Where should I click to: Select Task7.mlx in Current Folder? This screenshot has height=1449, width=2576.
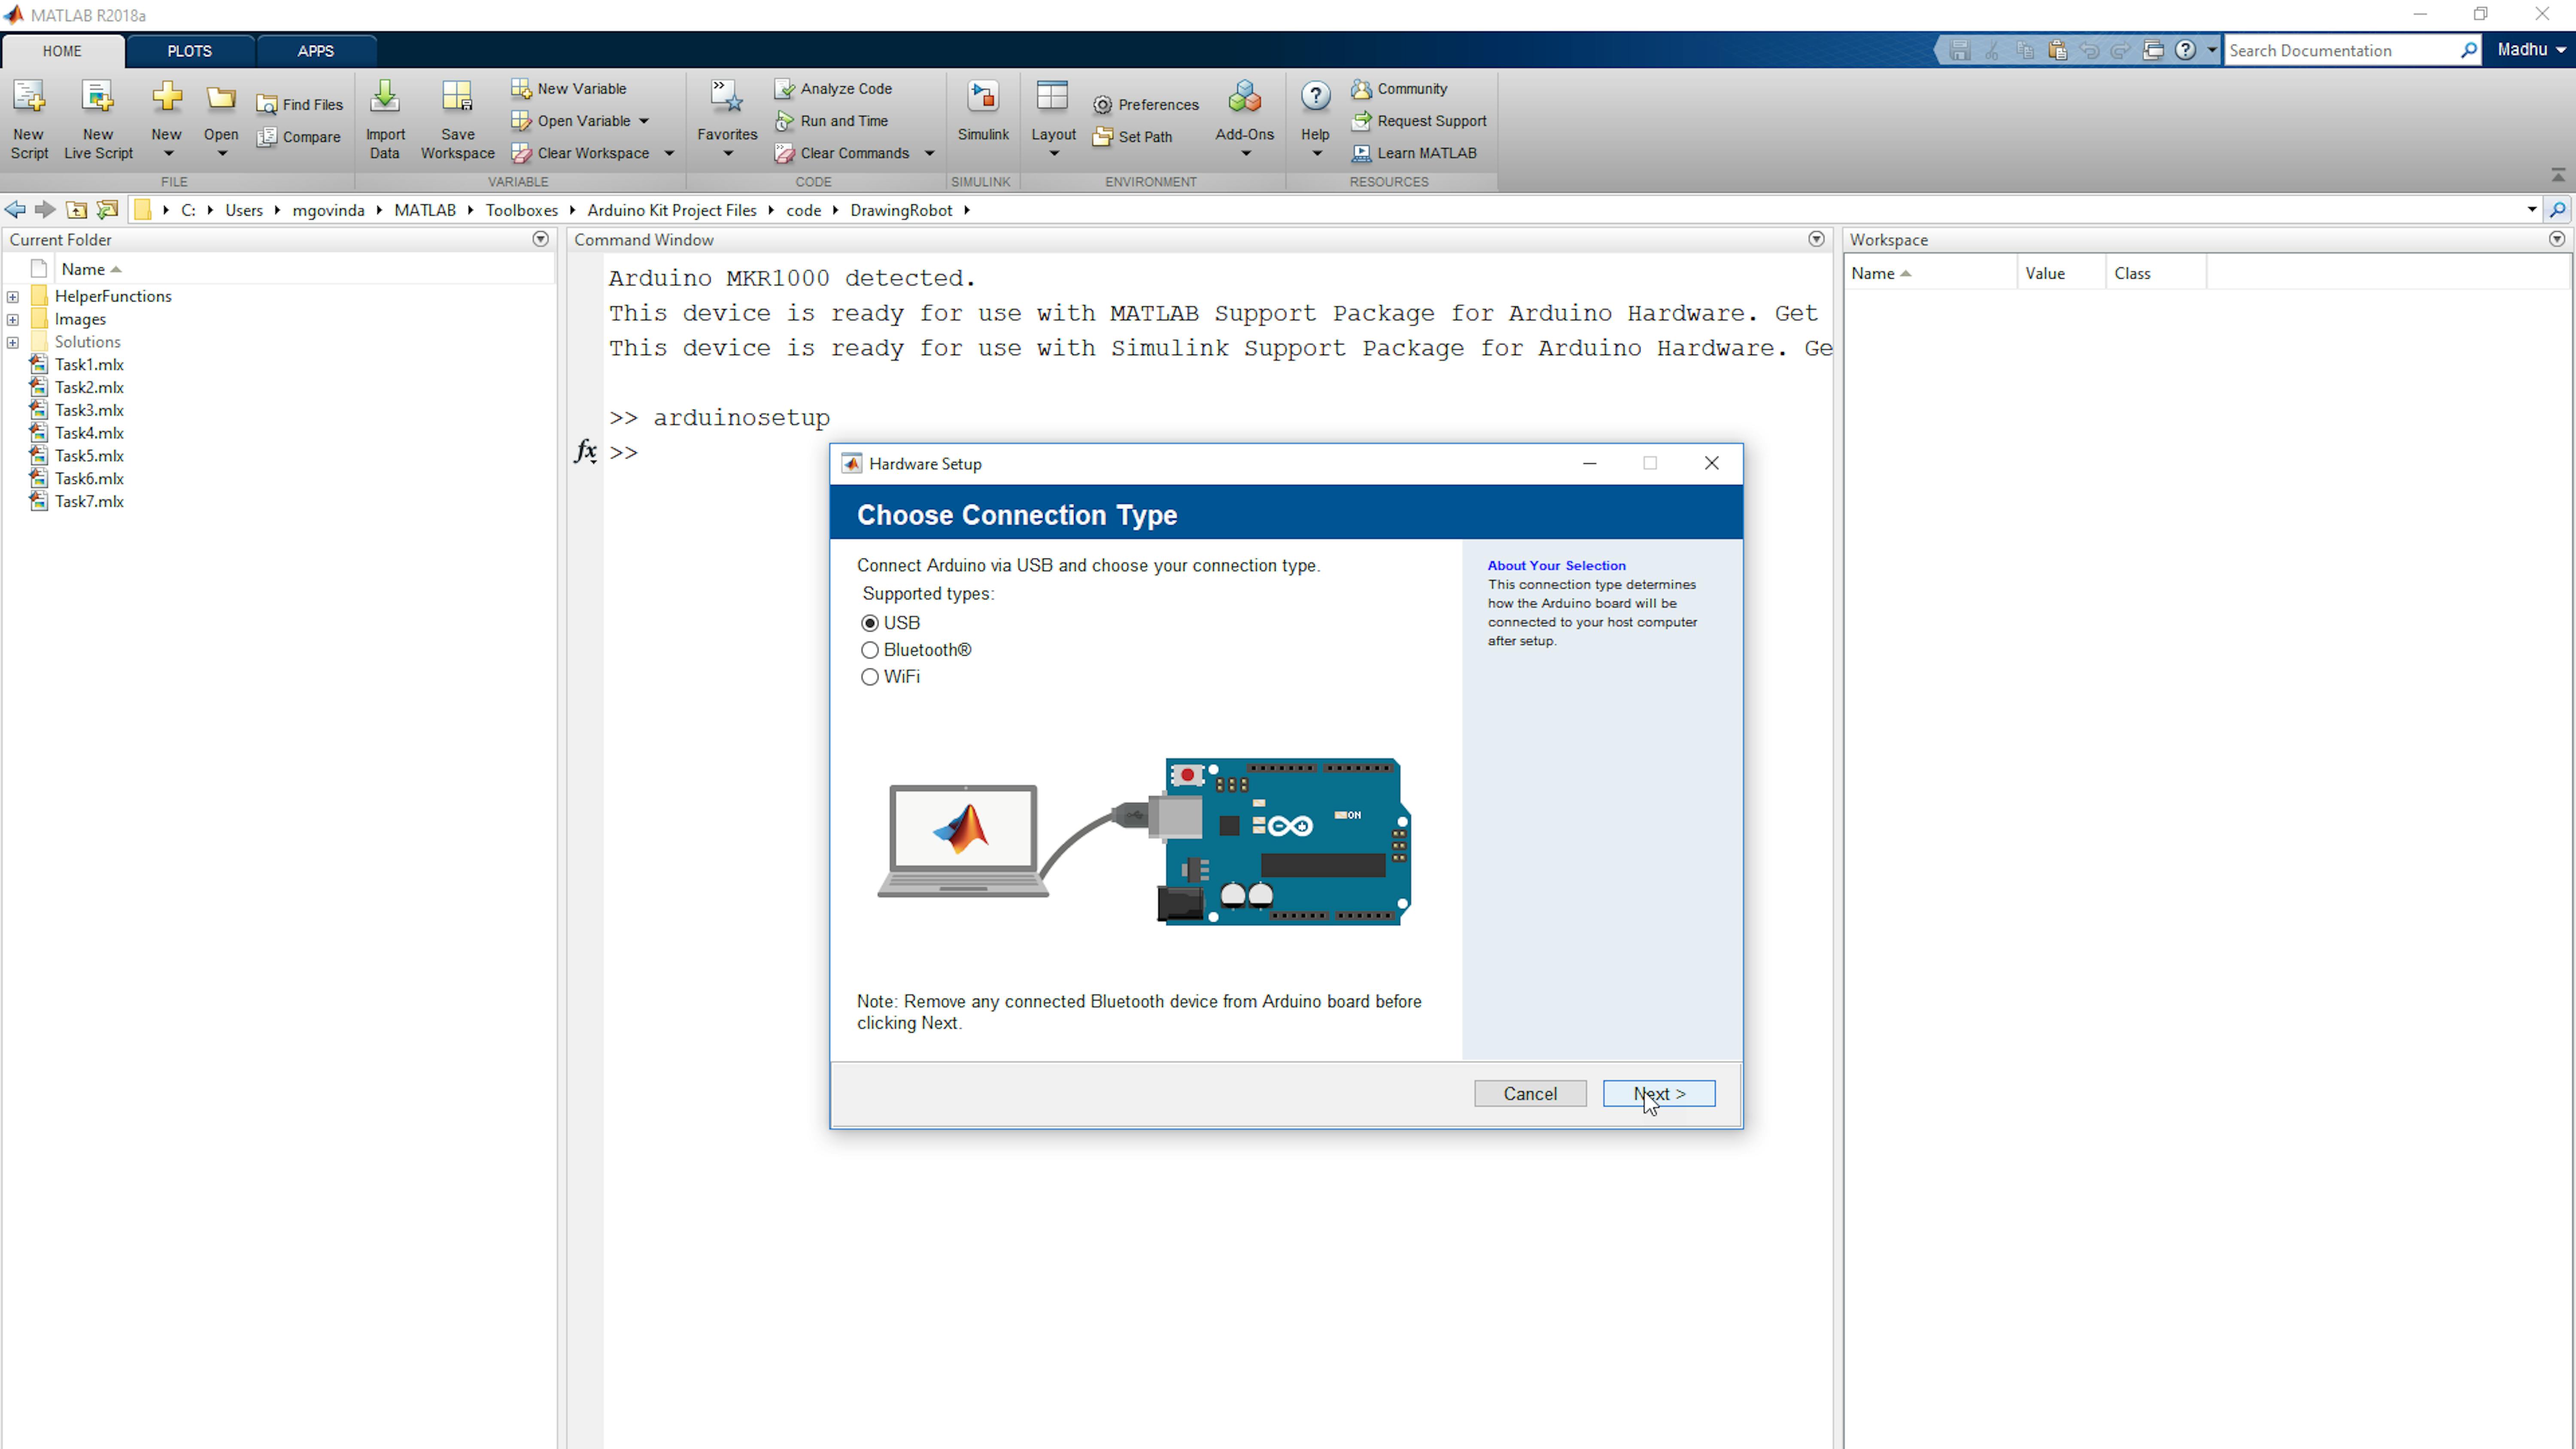click(x=89, y=501)
